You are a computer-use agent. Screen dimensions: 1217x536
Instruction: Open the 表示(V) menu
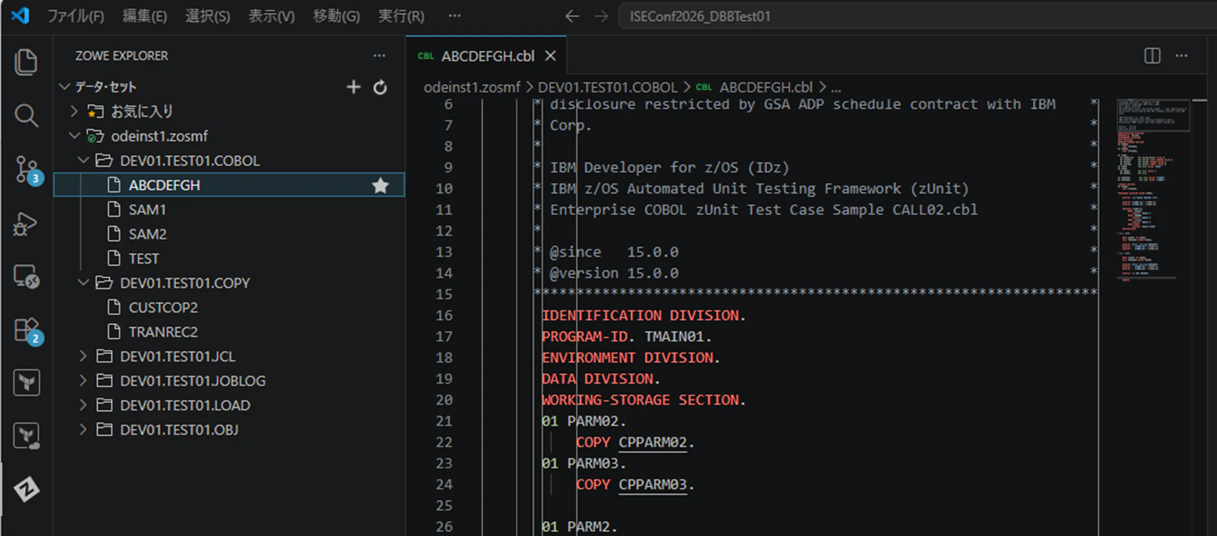click(x=271, y=16)
